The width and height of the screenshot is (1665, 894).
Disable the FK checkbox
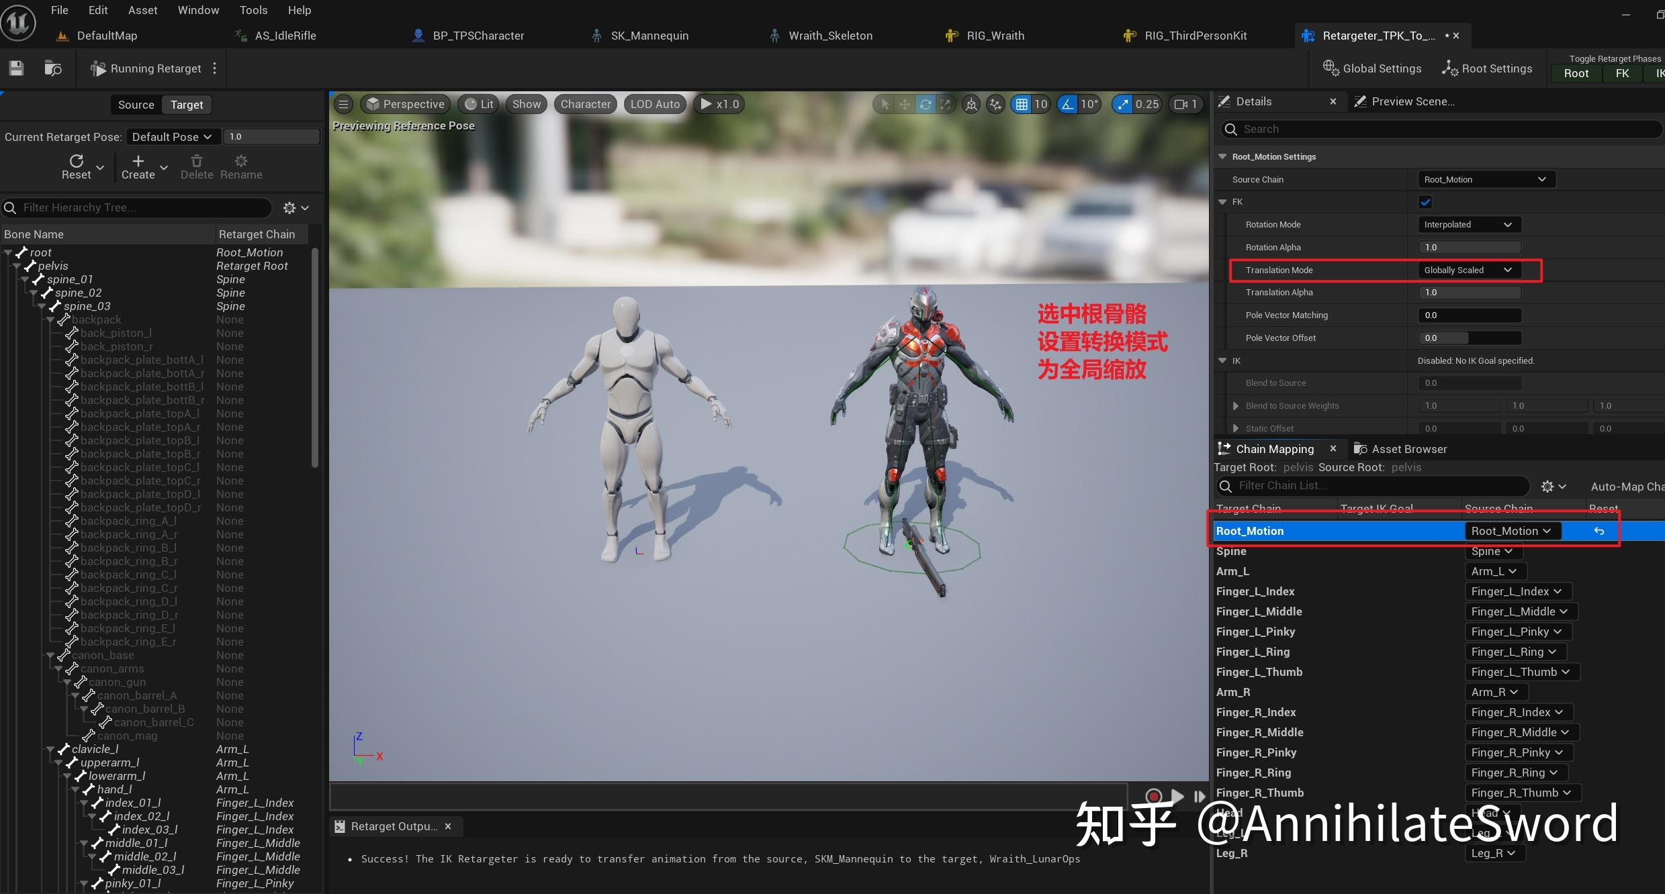[1425, 201]
